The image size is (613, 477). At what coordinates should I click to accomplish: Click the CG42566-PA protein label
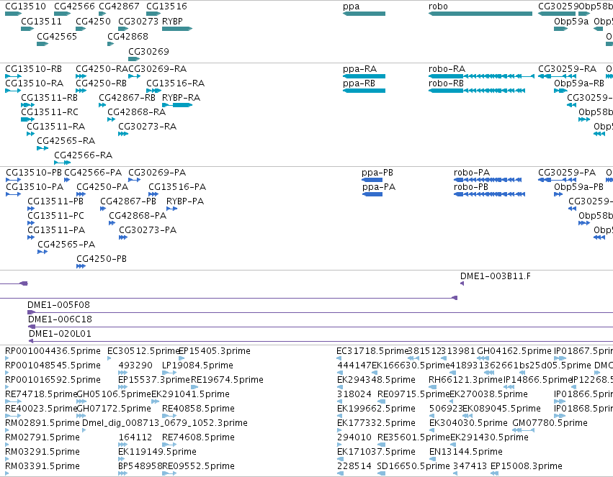click(93, 173)
